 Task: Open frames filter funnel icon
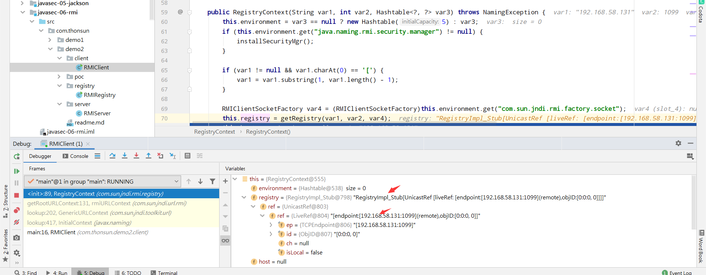(x=213, y=181)
